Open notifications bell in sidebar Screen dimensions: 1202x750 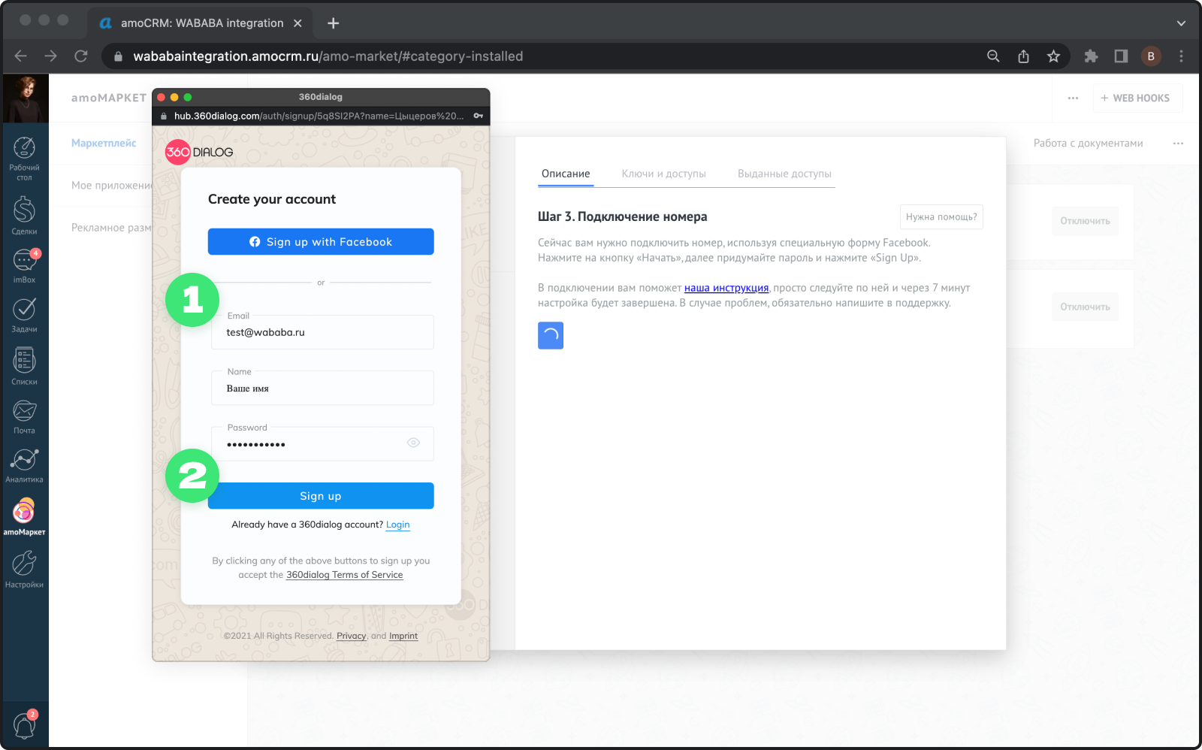24,725
